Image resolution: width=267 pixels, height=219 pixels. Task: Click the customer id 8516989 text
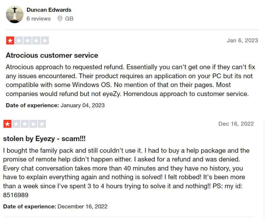click(x=16, y=195)
